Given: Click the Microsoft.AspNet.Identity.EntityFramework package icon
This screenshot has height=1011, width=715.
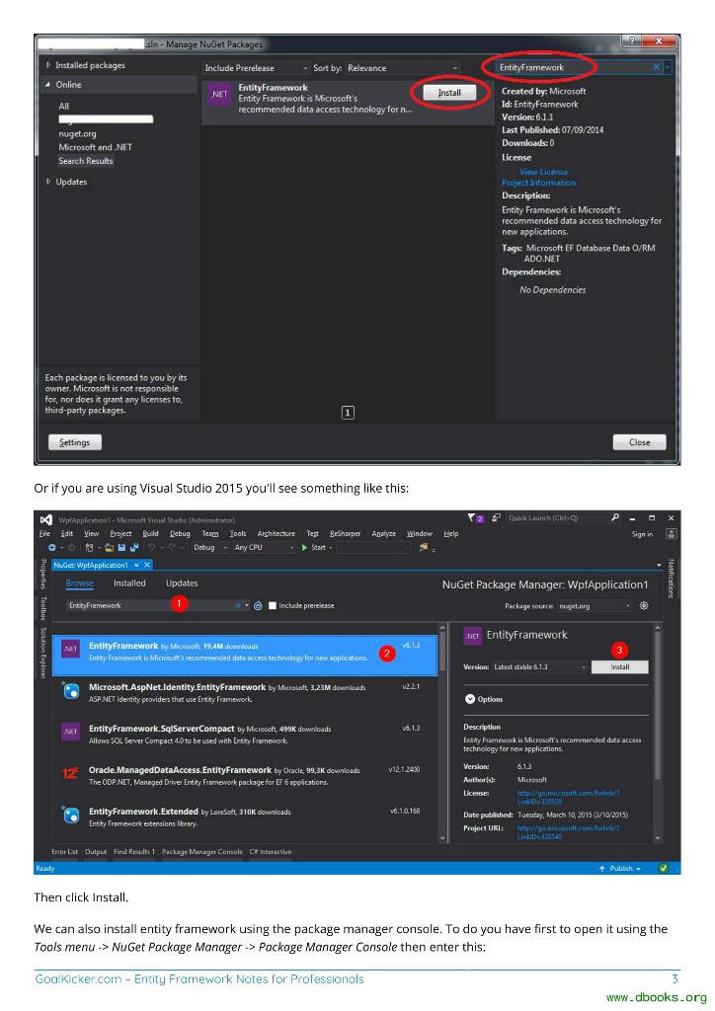Looking at the screenshot, I should (x=70, y=691).
